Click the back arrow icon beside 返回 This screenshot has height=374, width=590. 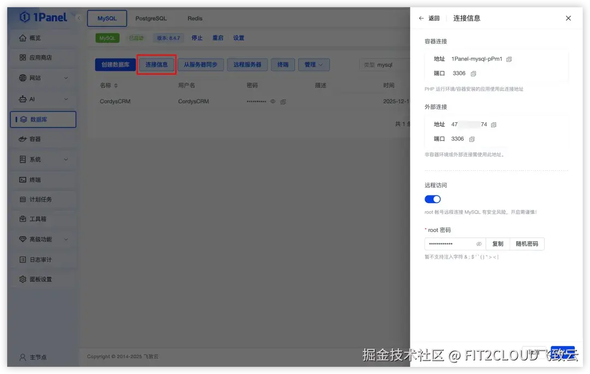[421, 18]
